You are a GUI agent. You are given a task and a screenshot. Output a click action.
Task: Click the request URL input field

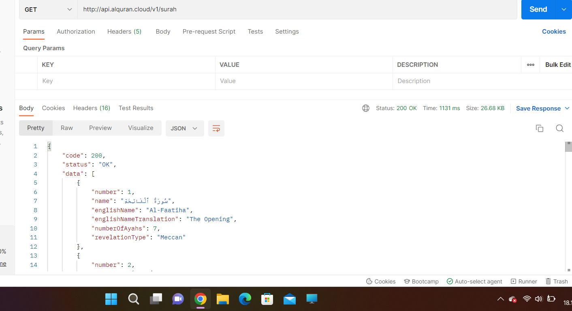coord(243,9)
